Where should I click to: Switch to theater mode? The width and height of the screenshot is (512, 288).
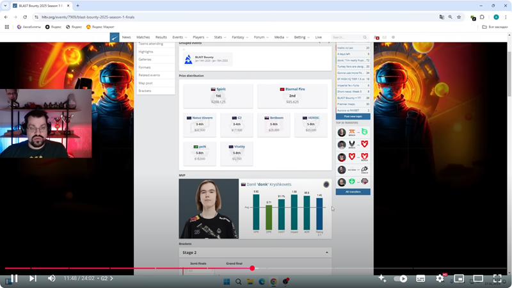pyautogui.click(x=478, y=278)
